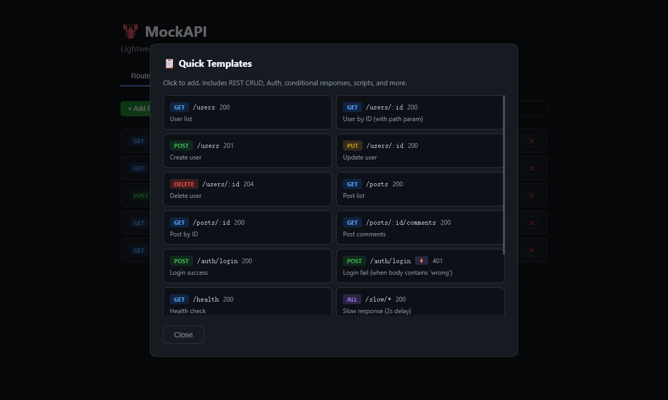Image resolution: width=668 pixels, height=400 pixels.
Task: Add the Login success template
Action: [x=247, y=266]
